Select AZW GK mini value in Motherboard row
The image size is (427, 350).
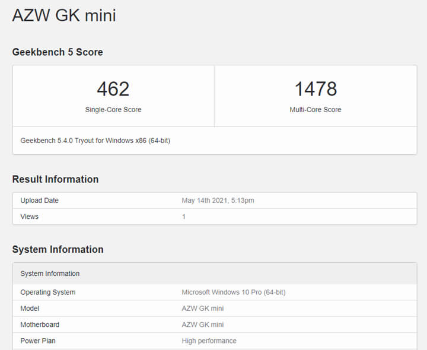click(203, 324)
